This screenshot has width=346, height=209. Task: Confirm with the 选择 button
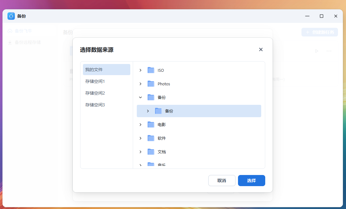251,181
